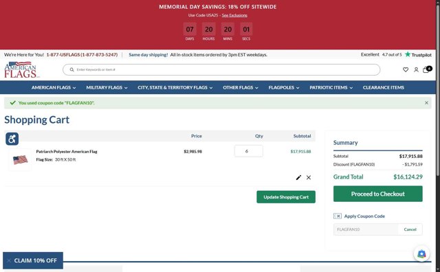Open the shopping bag cart icon
The image size is (440, 272).
[x=427, y=69]
